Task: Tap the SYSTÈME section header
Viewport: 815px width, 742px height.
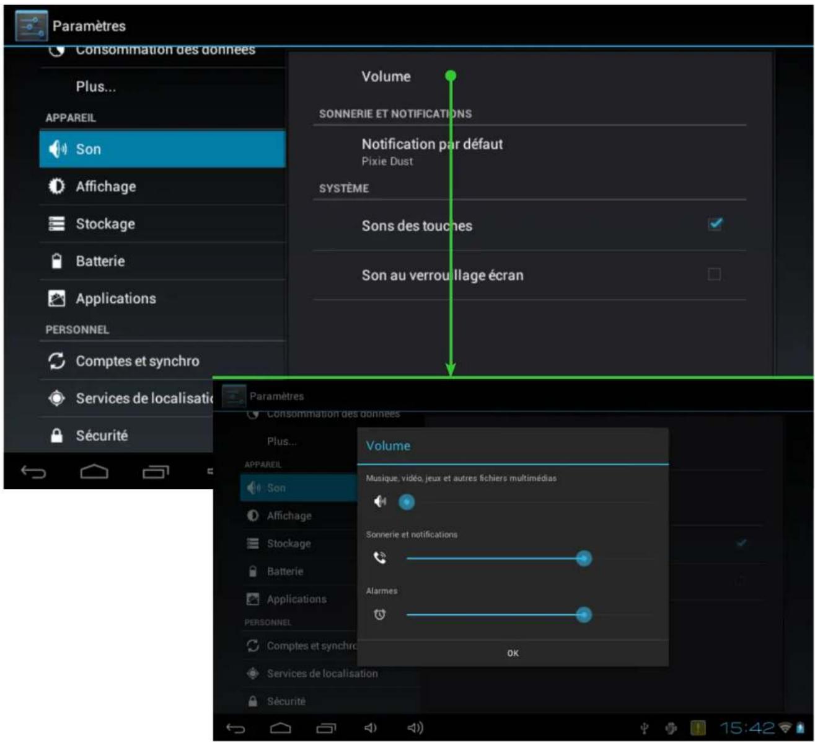Action: [x=344, y=188]
